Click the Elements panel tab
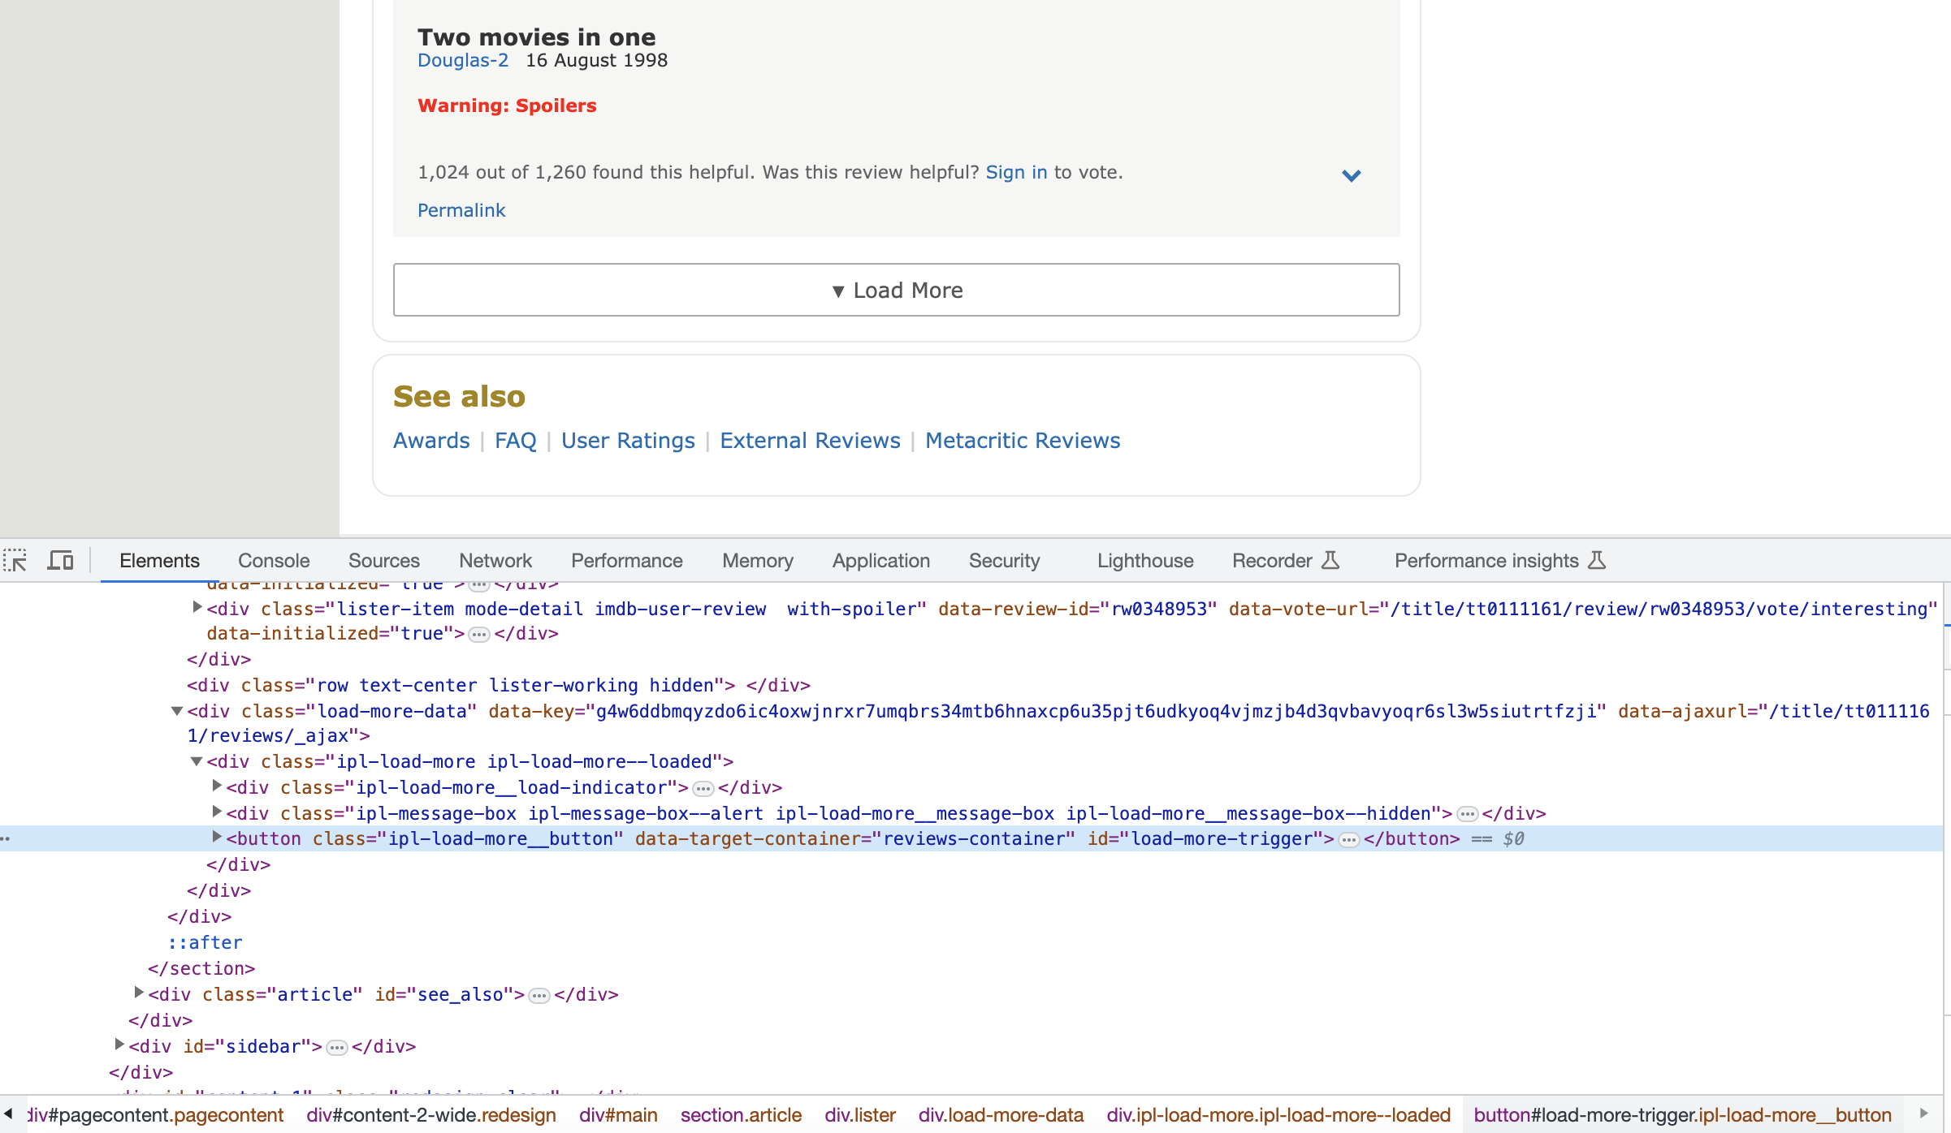 tap(158, 560)
